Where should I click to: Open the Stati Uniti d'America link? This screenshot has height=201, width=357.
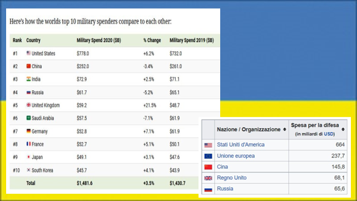(x=241, y=145)
